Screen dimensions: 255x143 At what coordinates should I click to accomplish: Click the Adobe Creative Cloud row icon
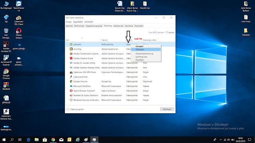pos(71,58)
